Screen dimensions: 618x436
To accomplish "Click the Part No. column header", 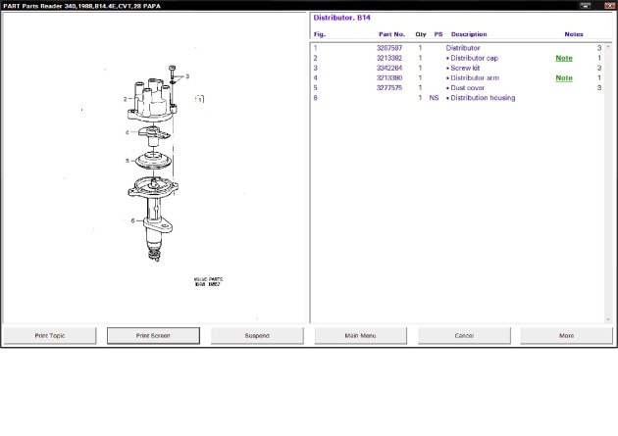I will tap(391, 34).
